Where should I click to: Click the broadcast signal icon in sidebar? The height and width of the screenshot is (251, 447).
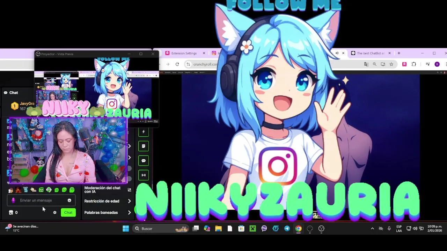tap(144, 175)
